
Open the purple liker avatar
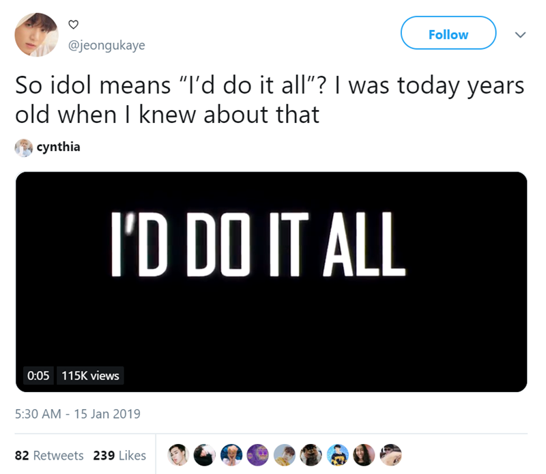[x=257, y=454]
